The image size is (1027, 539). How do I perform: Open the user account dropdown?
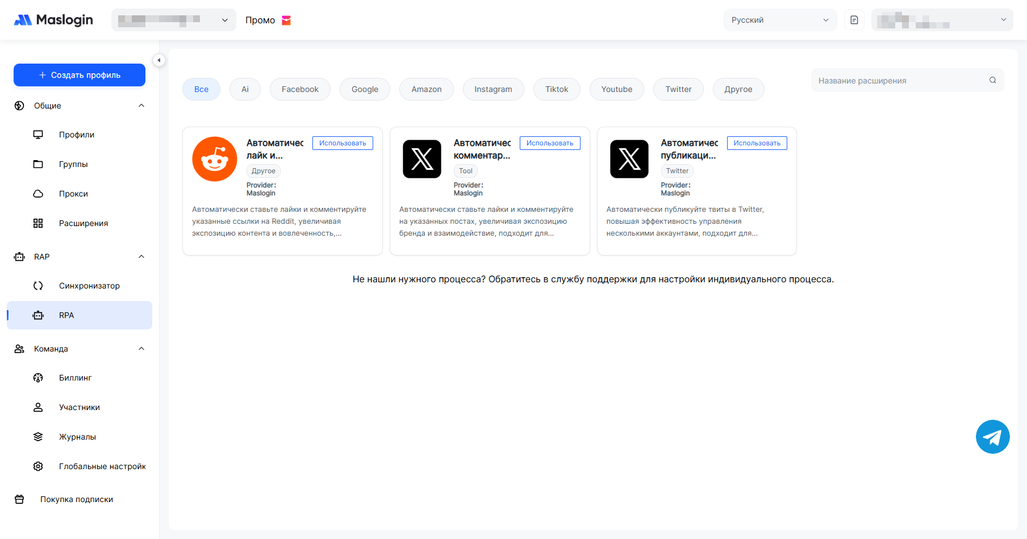pos(942,20)
